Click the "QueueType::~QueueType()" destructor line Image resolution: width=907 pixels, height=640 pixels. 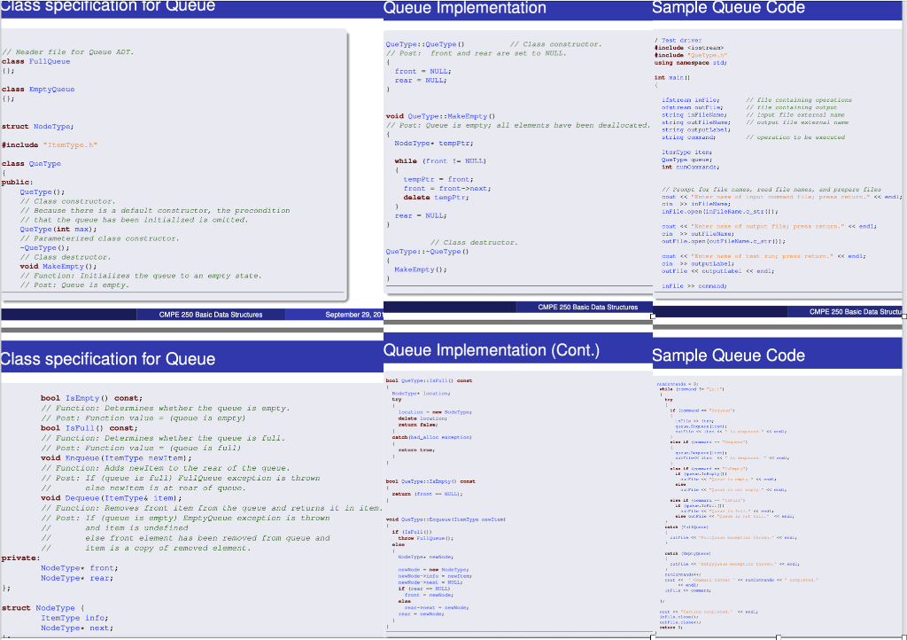(x=425, y=251)
